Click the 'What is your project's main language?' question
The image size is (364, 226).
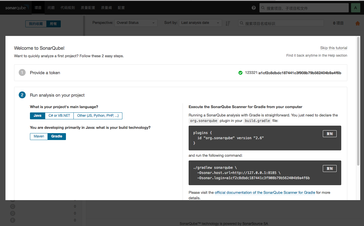[64, 107]
